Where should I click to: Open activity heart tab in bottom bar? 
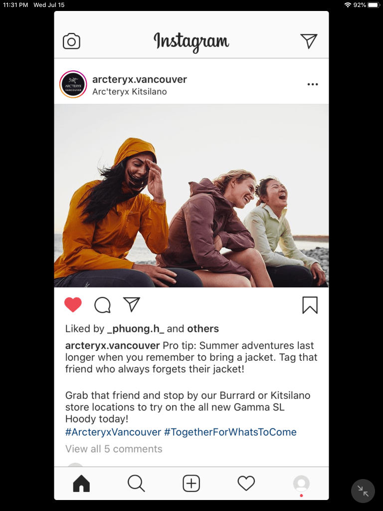246,483
